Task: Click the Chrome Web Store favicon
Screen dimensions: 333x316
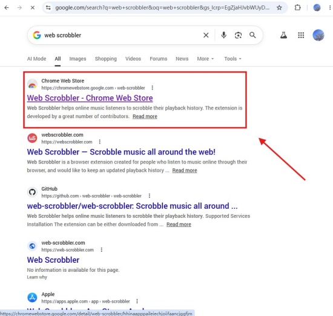Action: (32, 84)
